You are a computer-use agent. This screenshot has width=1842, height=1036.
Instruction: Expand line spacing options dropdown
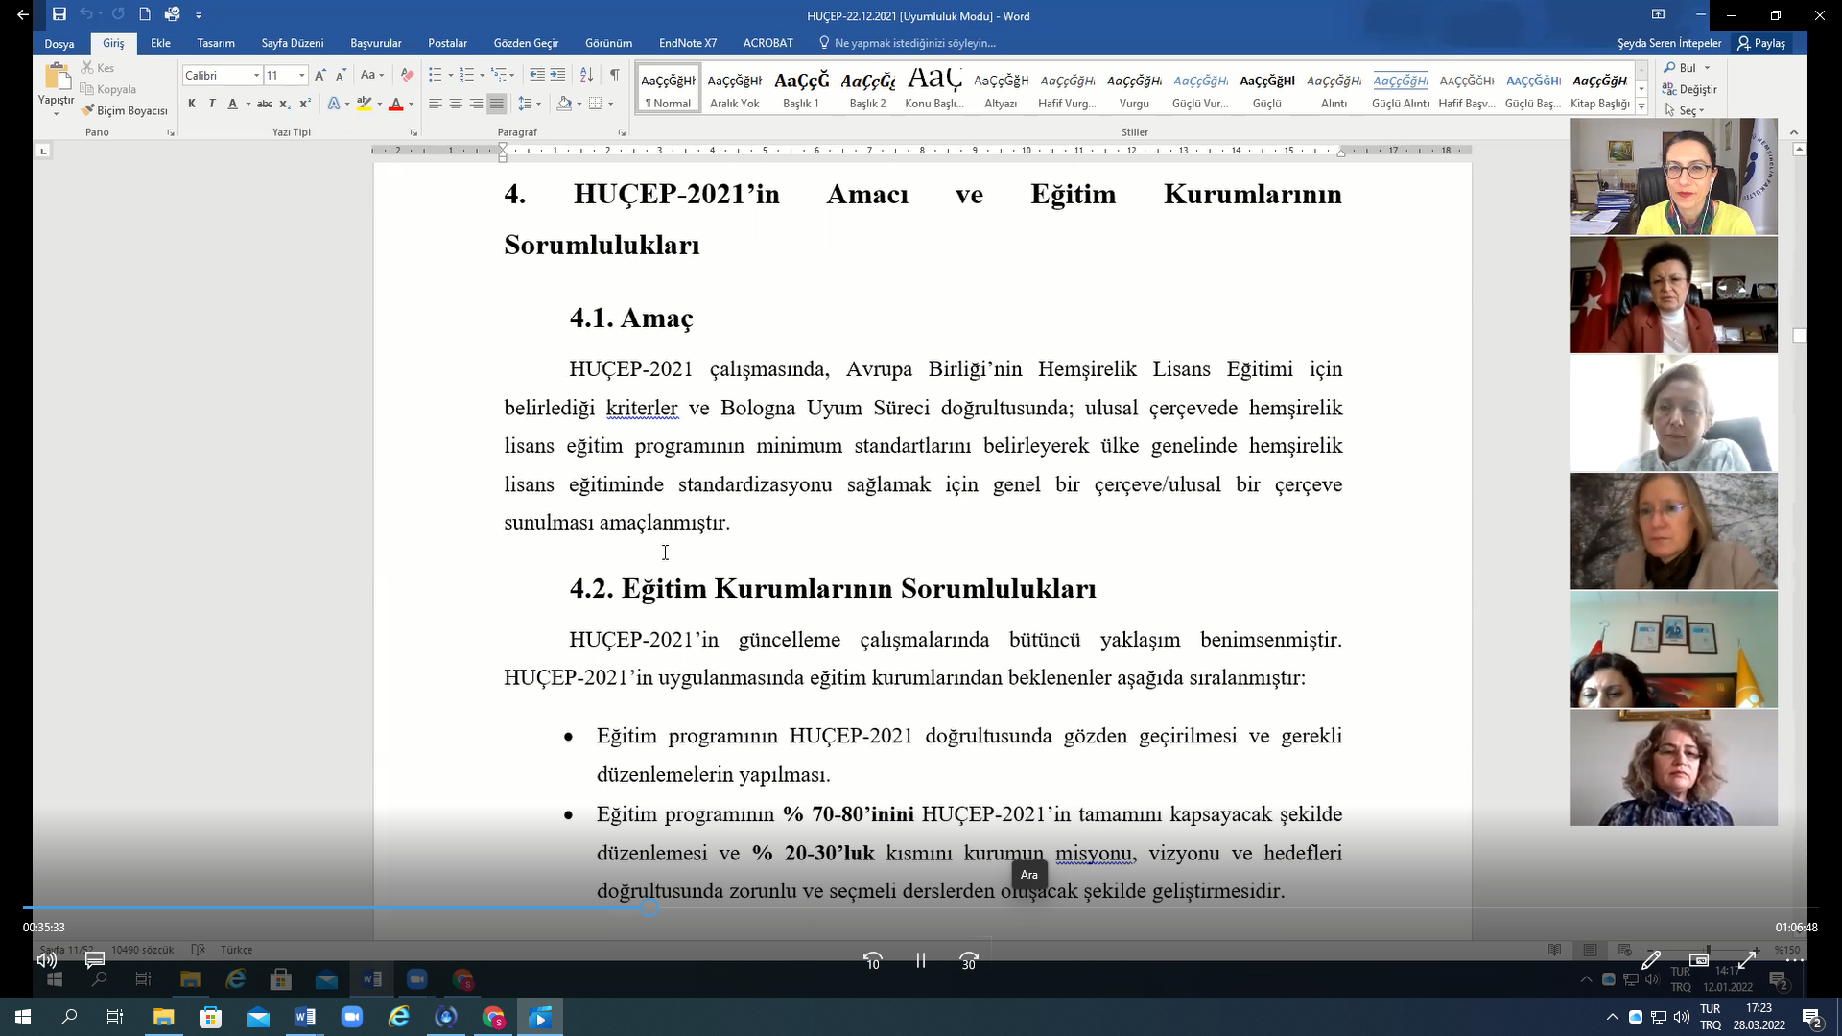[x=538, y=104]
